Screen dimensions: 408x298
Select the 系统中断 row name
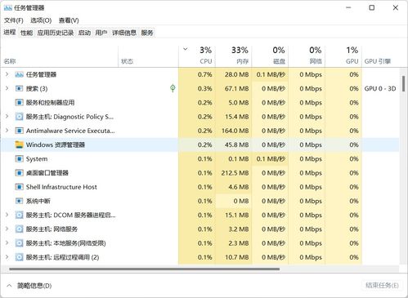(x=38, y=201)
